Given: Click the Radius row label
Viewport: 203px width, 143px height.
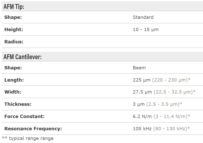Looking at the screenshot, I should point(14,42).
